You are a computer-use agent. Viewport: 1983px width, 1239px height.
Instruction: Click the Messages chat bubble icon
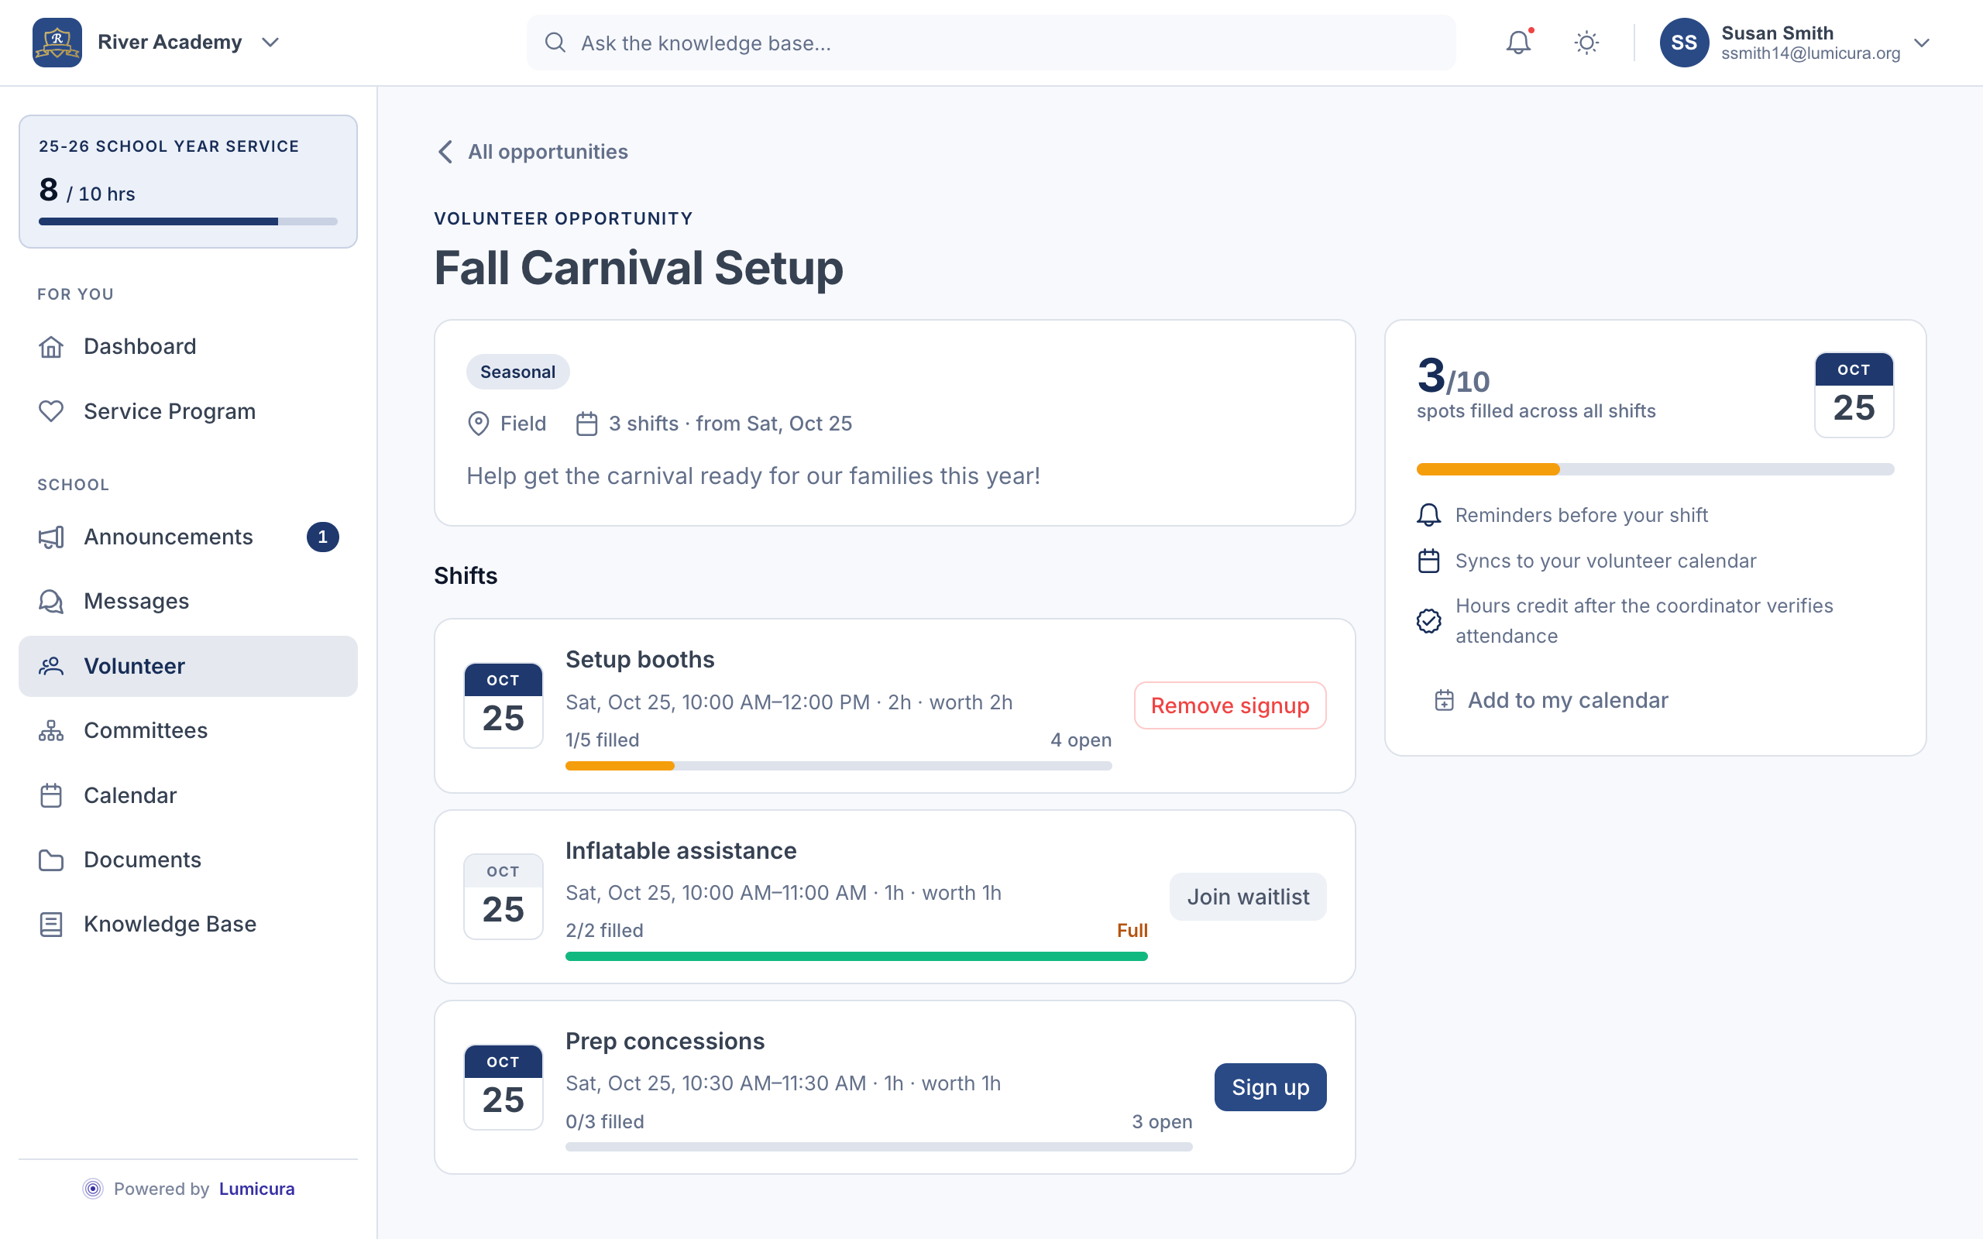[x=51, y=602]
